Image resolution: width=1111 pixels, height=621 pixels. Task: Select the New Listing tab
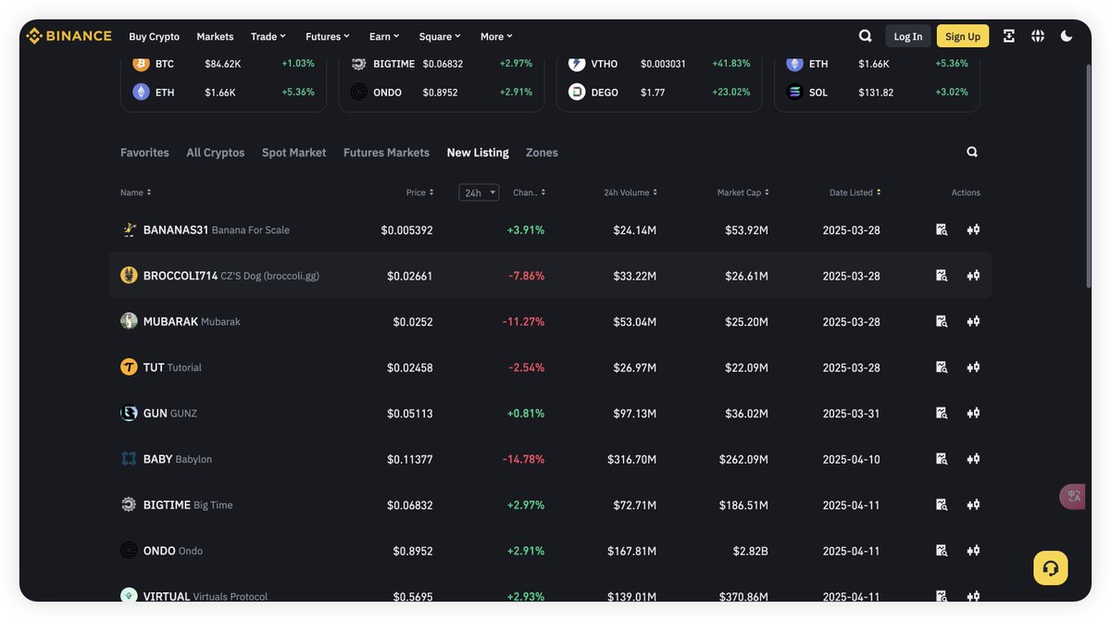point(478,153)
